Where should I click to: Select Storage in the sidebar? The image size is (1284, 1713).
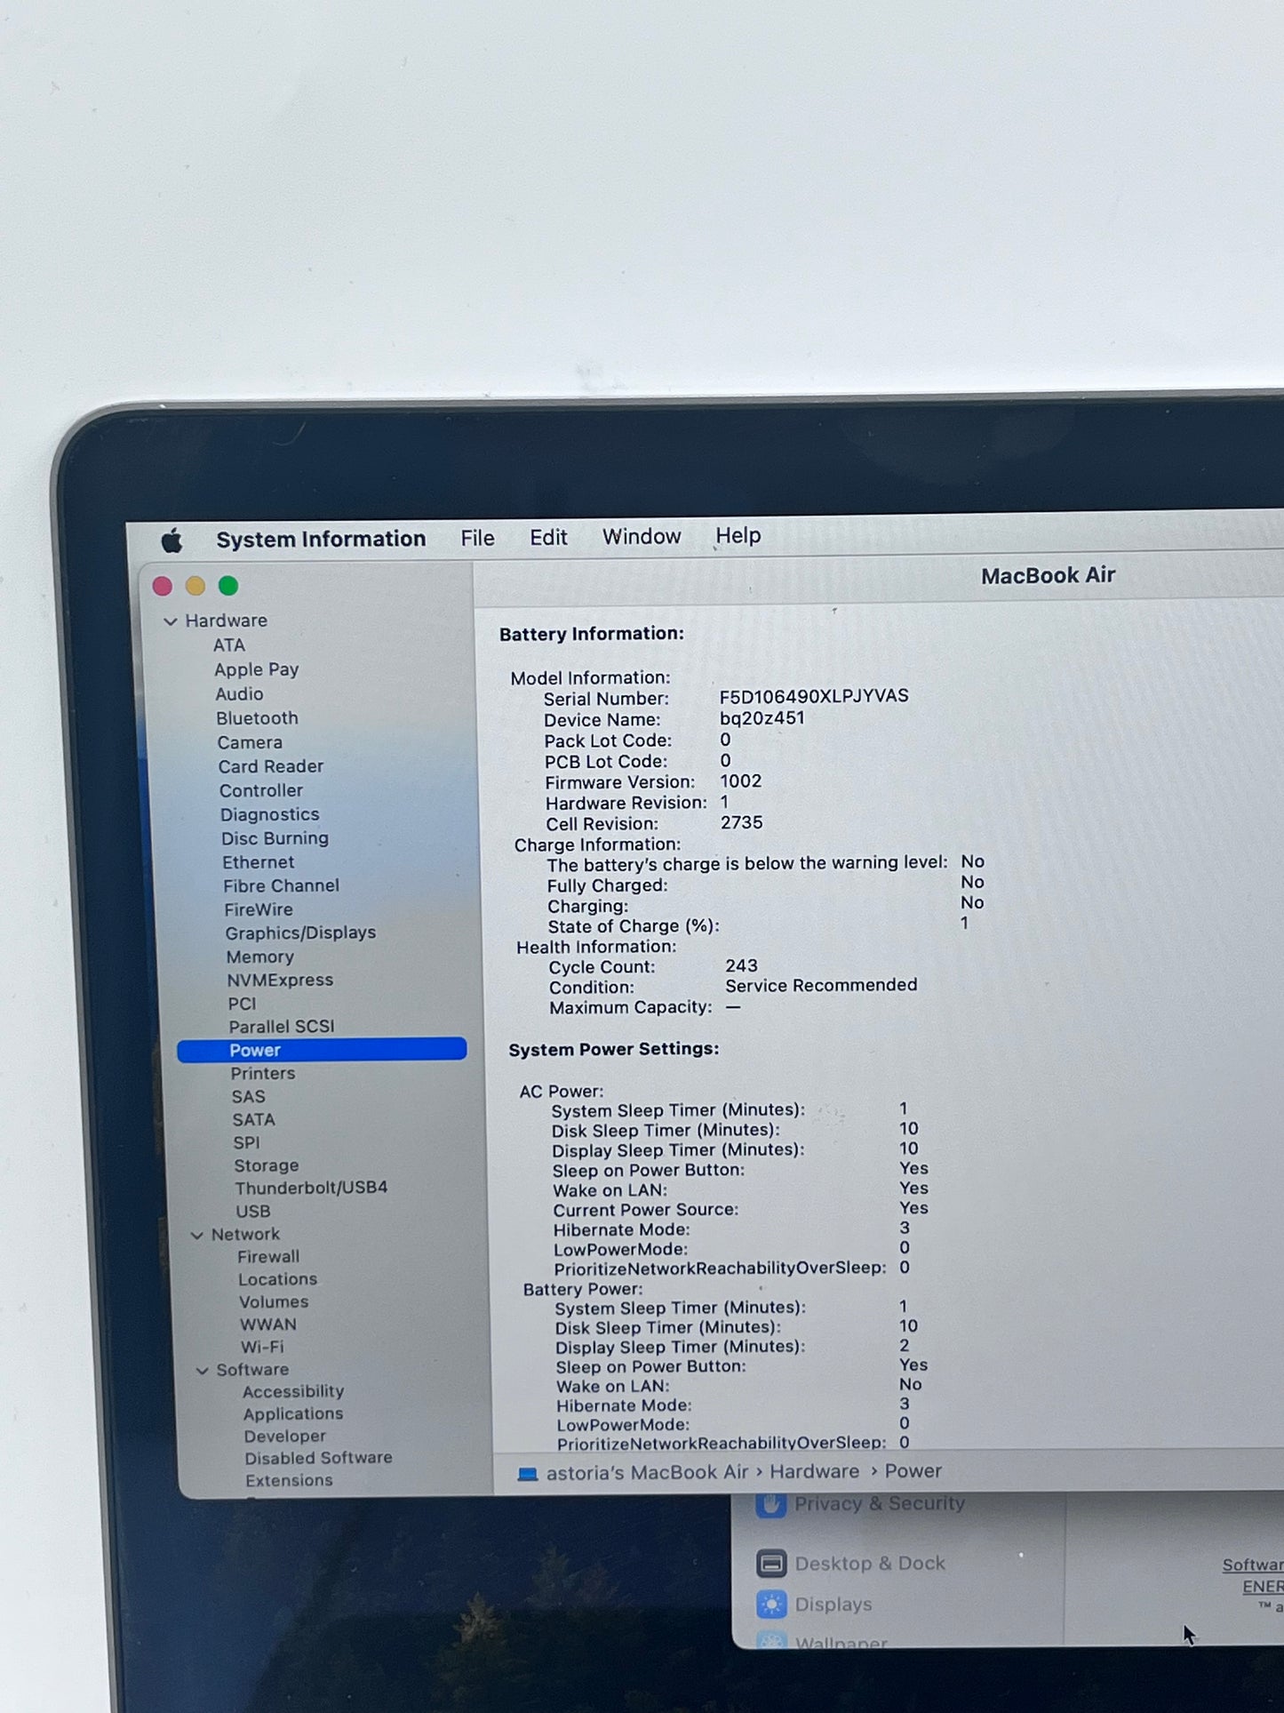[x=267, y=1165]
